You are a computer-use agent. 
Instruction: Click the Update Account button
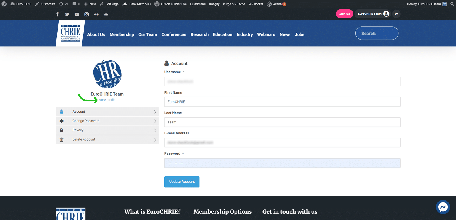182,182
